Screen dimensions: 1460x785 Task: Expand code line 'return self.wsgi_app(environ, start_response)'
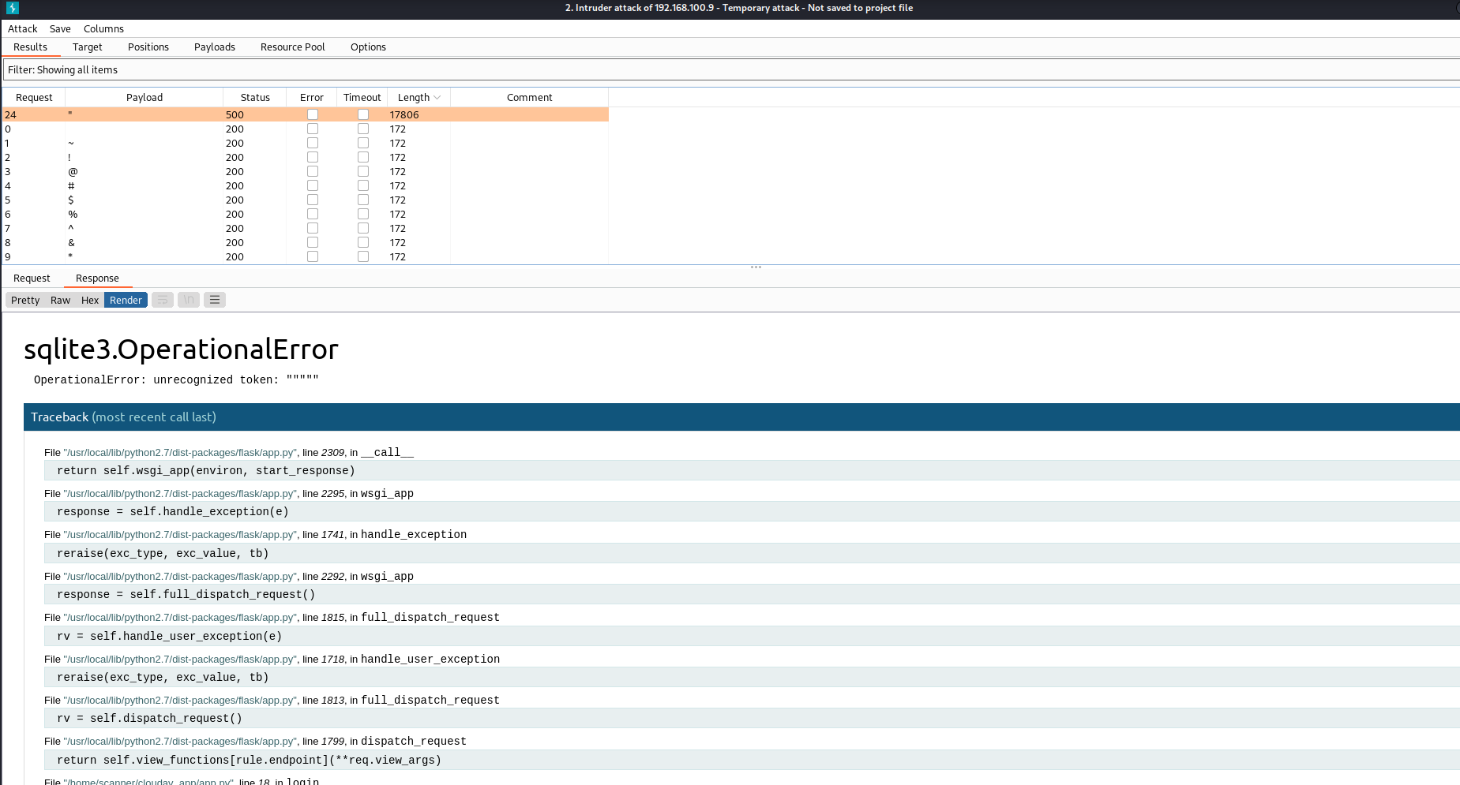click(x=752, y=470)
